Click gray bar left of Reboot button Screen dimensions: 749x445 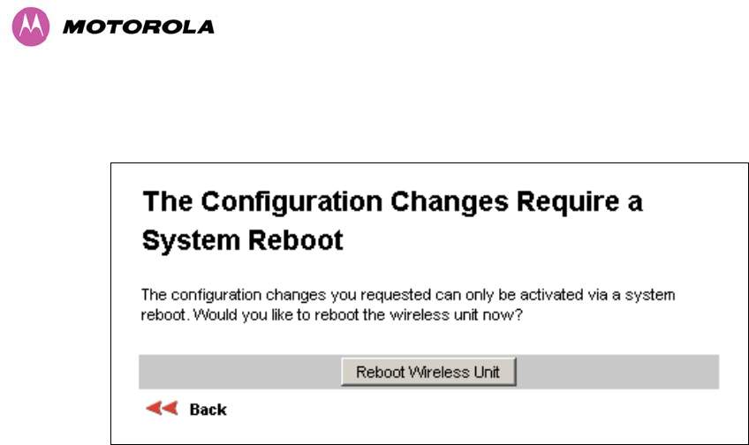coord(238,372)
